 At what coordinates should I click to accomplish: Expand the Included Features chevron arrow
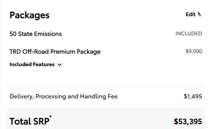pyautogui.click(x=60, y=65)
